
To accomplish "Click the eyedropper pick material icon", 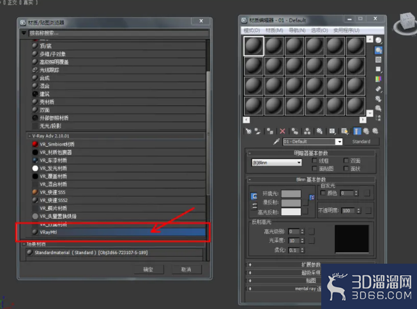I will [x=277, y=142].
